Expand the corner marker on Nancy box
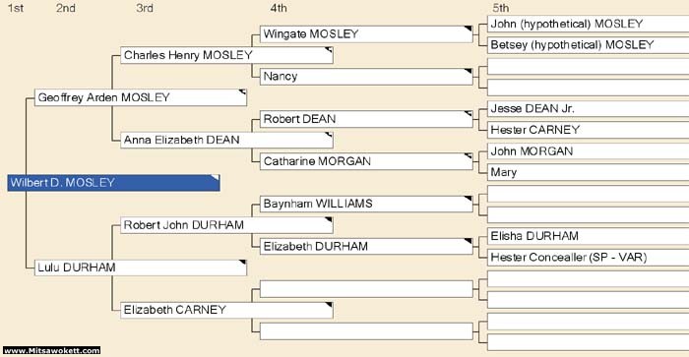This screenshot has width=689, height=357. (x=468, y=71)
